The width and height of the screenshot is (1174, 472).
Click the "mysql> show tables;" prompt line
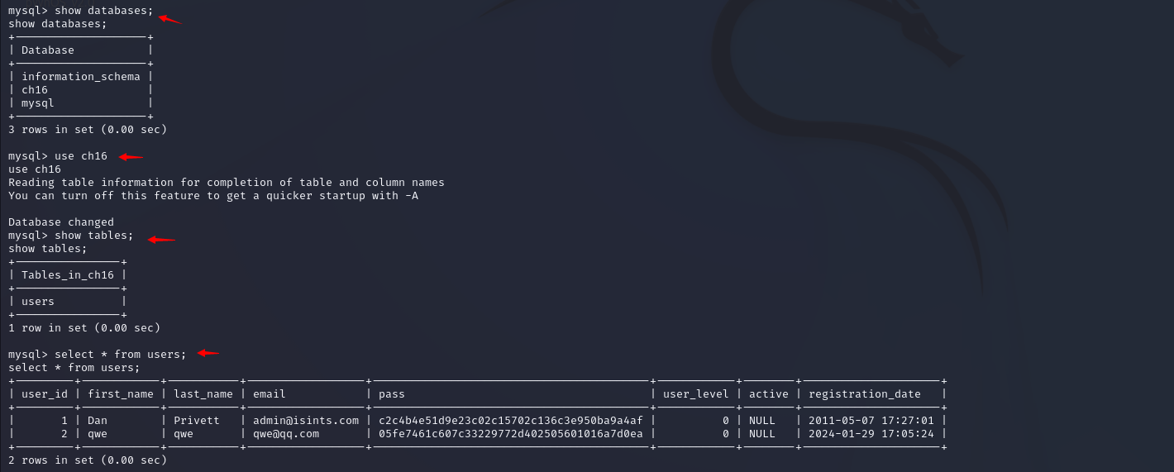click(x=71, y=235)
